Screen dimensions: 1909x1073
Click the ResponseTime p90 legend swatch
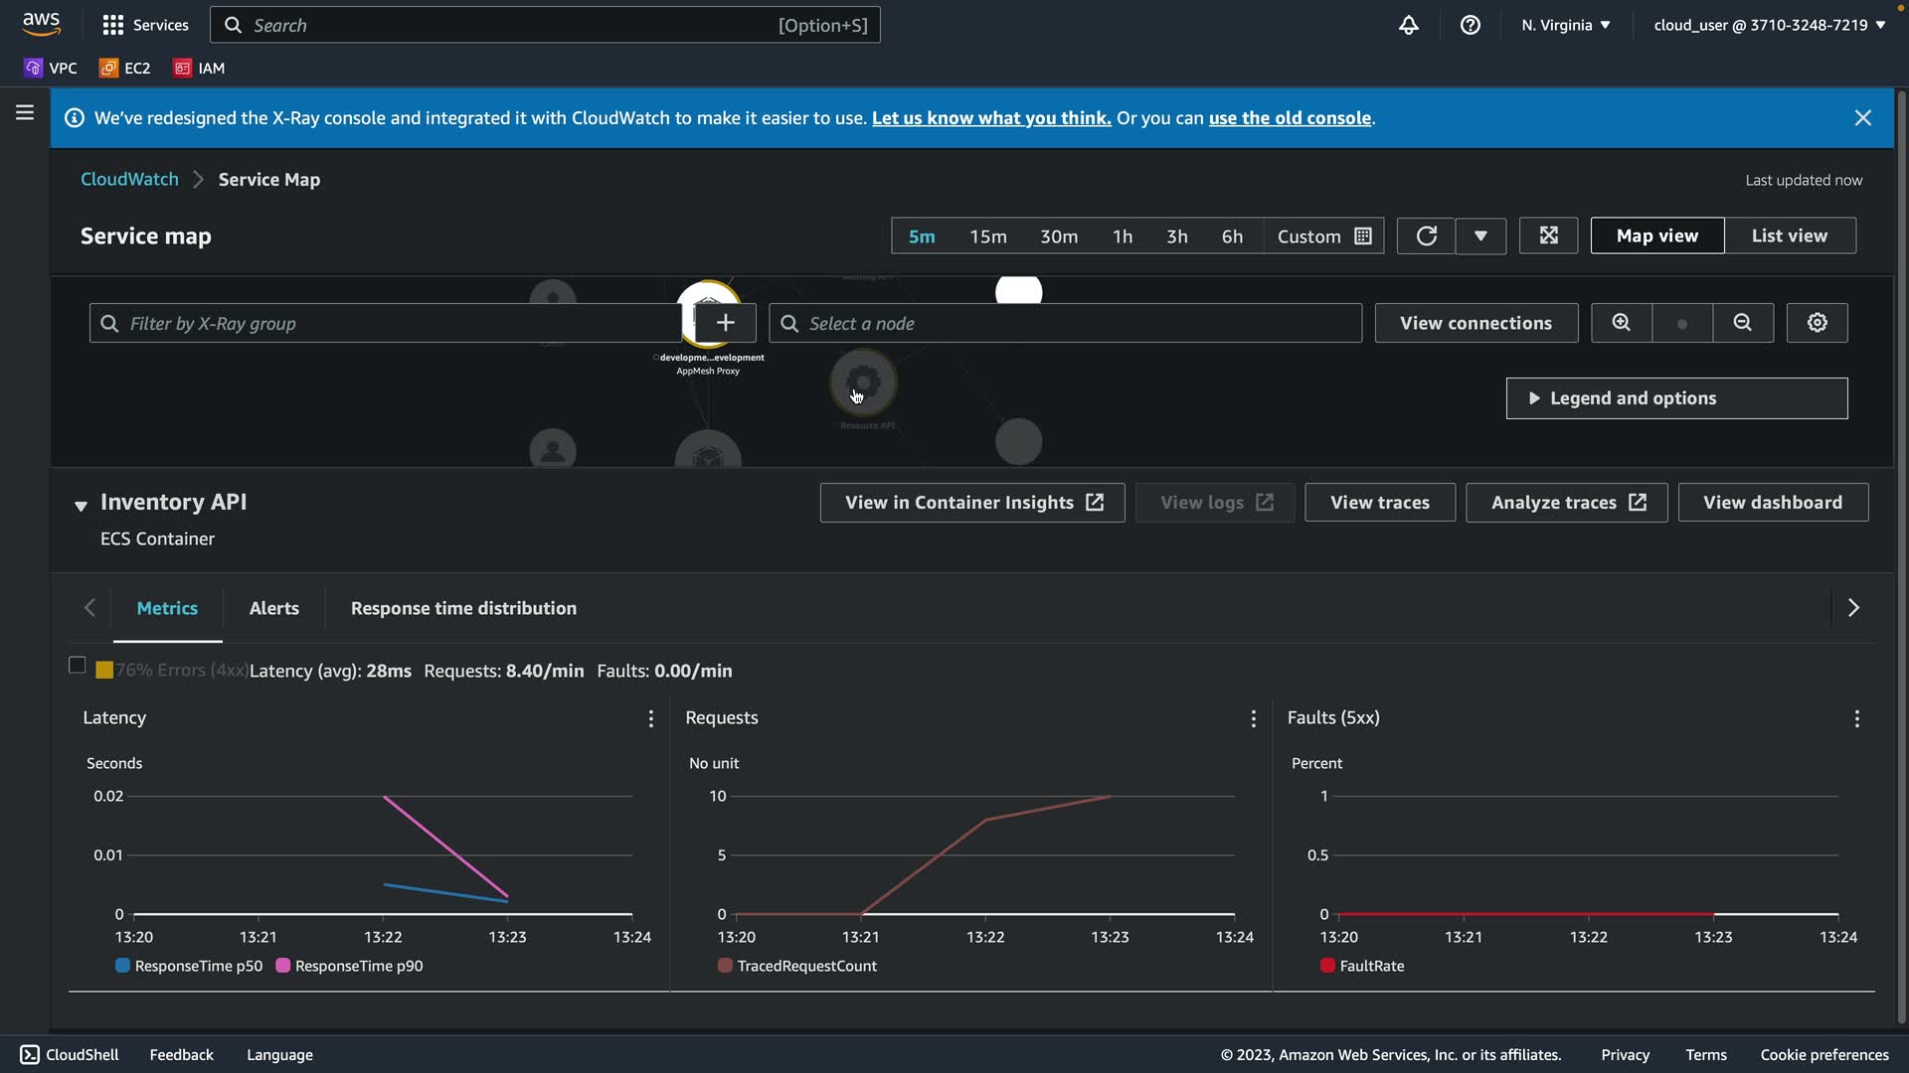283,966
